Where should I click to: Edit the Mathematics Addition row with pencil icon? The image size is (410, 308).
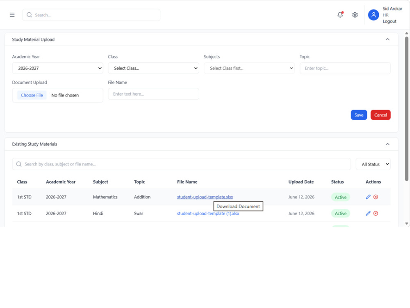coord(368,197)
